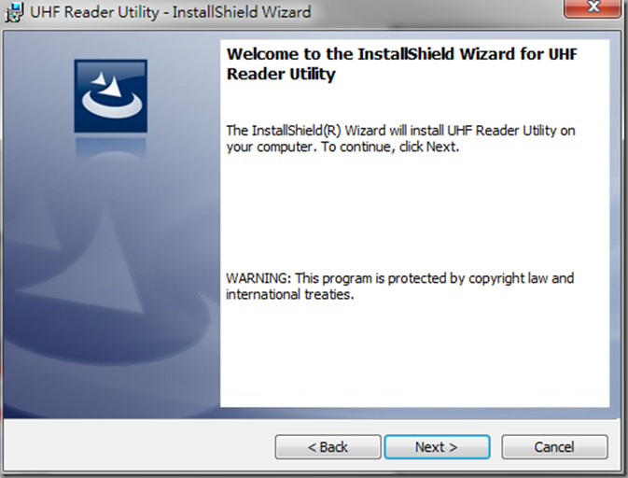Click the window title 'UHF Reader Utility - InstallShield Wizard'
Viewport: 628px width, 478px height.
point(171,12)
